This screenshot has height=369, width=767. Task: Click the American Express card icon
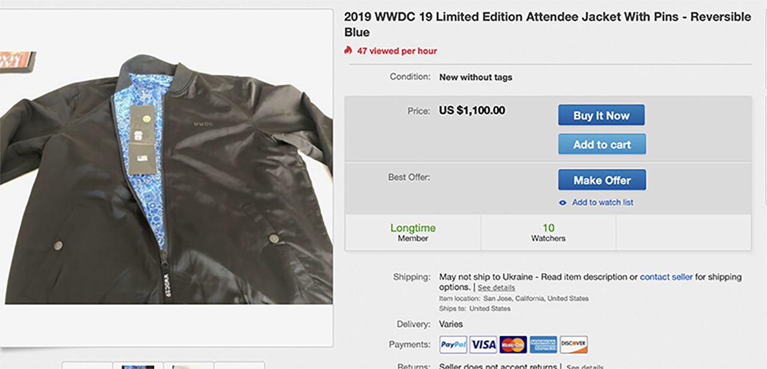(x=543, y=344)
